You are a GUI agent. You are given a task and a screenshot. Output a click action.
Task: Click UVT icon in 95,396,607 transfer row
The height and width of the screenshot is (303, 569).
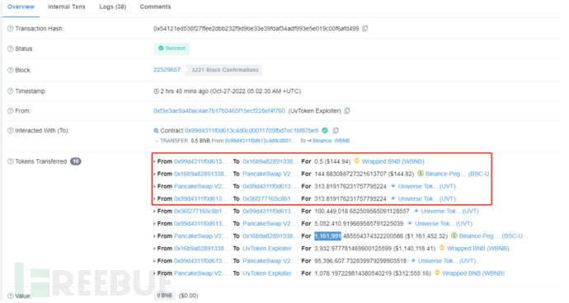413,260
